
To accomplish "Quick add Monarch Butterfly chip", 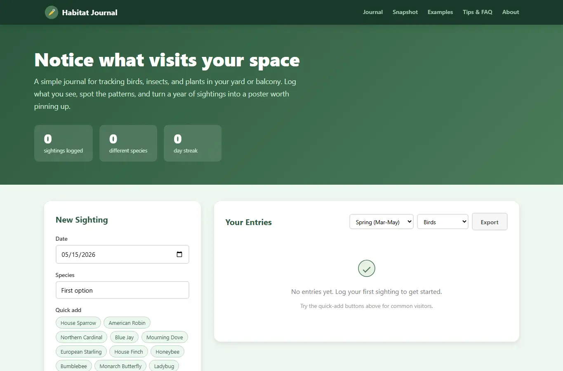I will click(x=120, y=366).
